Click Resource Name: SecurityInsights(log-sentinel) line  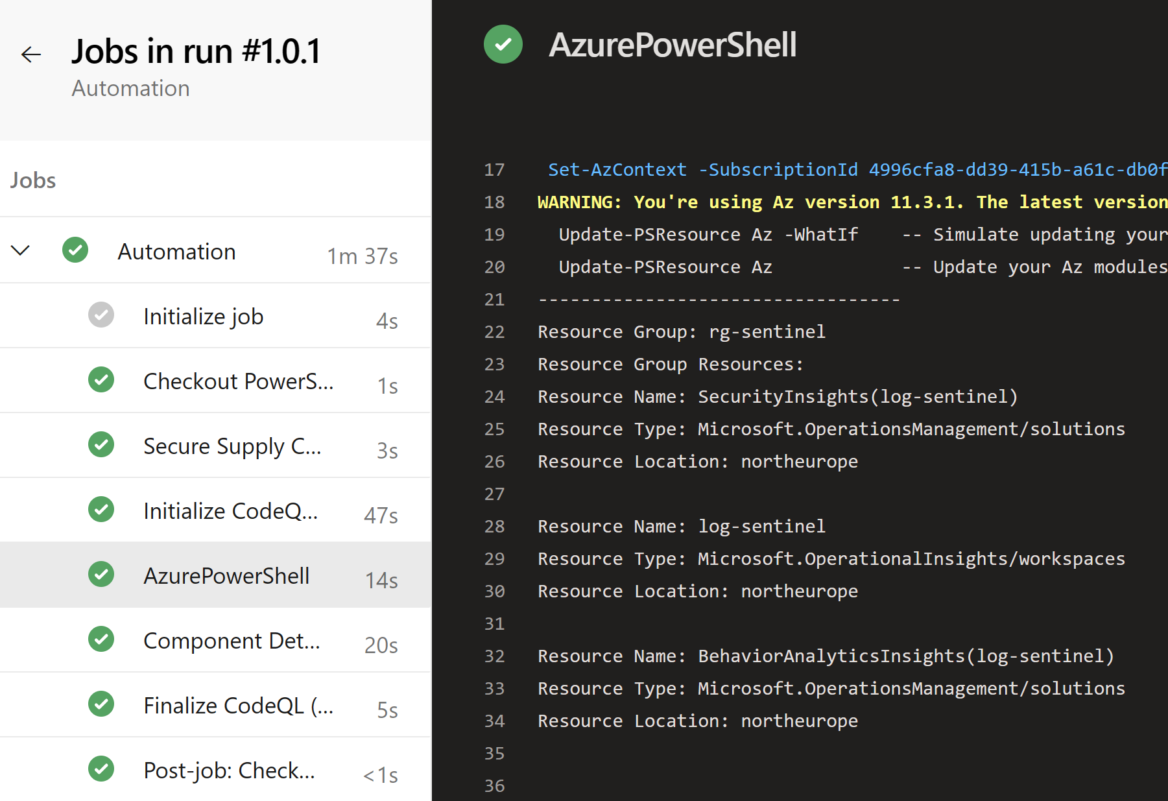[x=778, y=397]
